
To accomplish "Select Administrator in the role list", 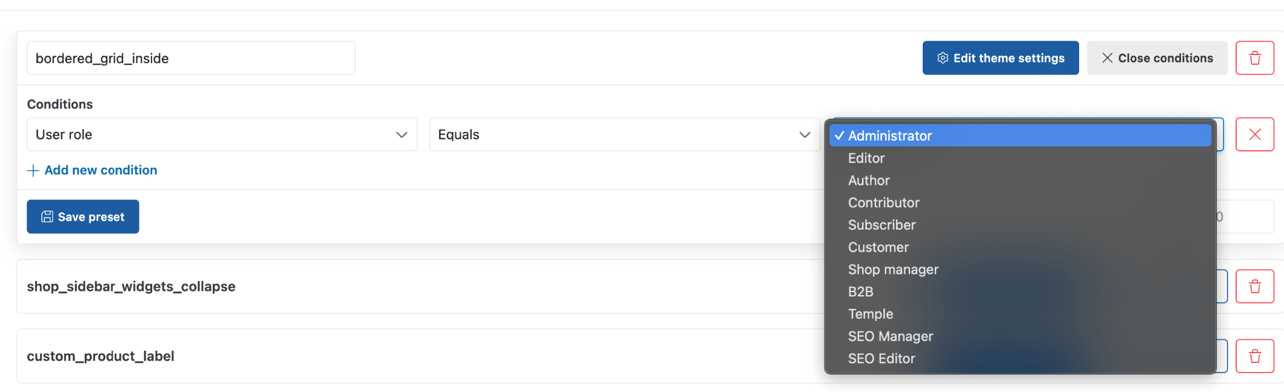I will [x=1020, y=136].
